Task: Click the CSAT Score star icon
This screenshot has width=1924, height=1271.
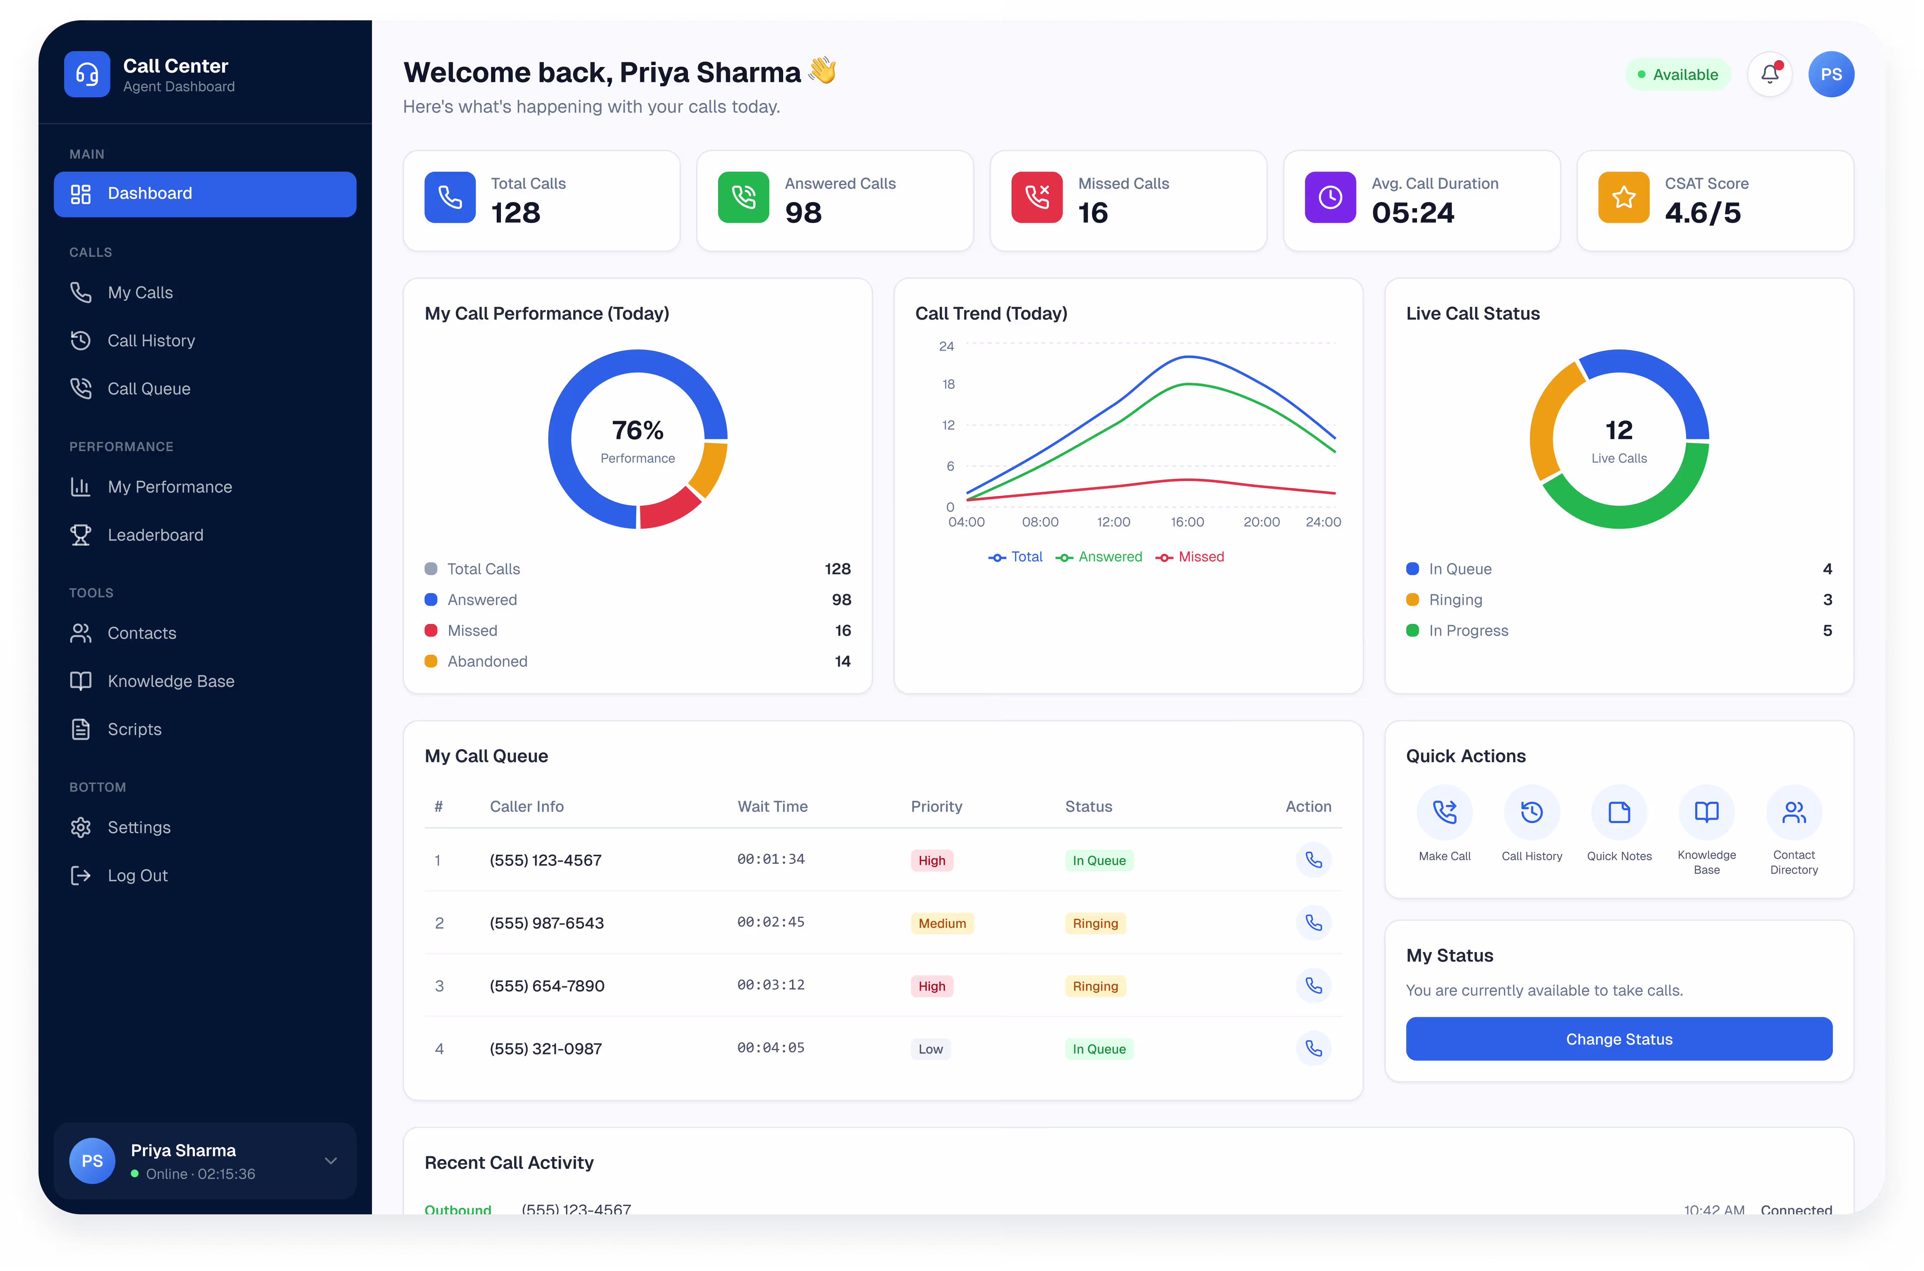Action: [x=1623, y=197]
